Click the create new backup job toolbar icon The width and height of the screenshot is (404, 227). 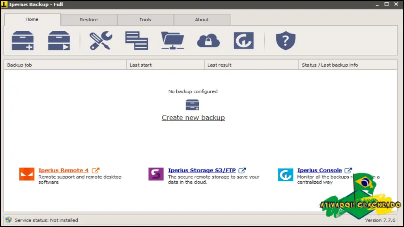(22, 41)
